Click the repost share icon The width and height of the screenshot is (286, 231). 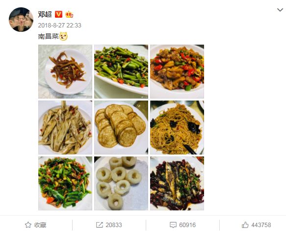coord(100,225)
